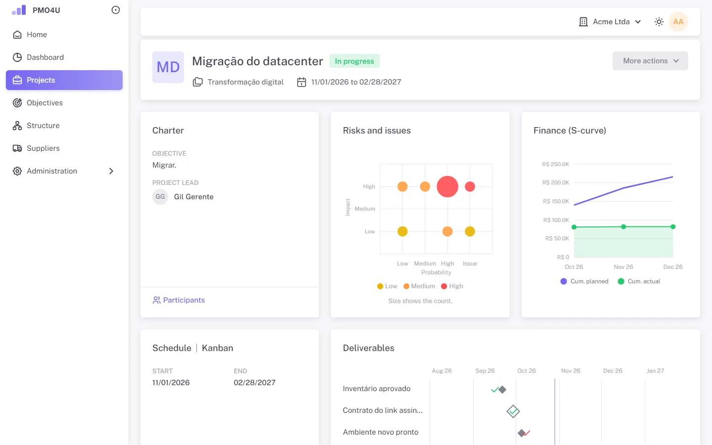Click the Administration gear icon

coord(17,171)
